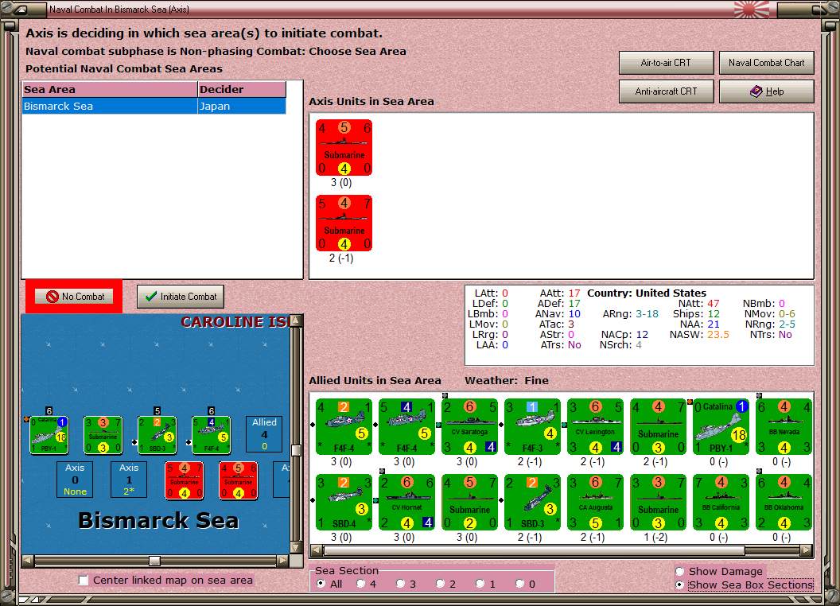Select the Allied Submarine unit with 4 5 7

[x=469, y=502]
